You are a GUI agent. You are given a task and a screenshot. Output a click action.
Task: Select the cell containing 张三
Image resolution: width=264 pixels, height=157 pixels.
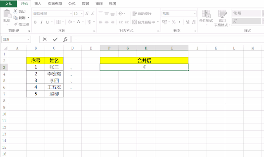coord(54,67)
